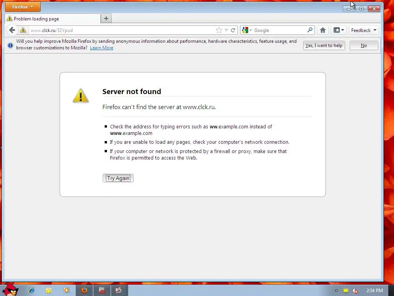Go back using the back arrow
This screenshot has height=296, width=394.
(12, 30)
